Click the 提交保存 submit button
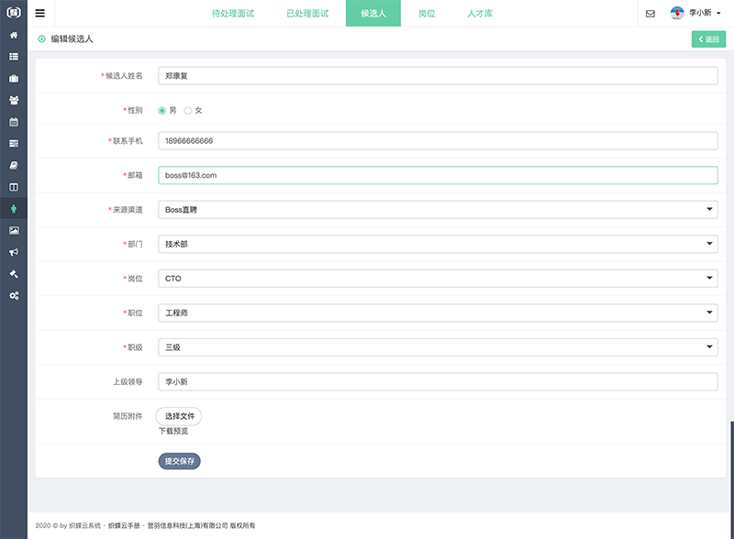Viewport: 734px width, 539px height. point(181,460)
